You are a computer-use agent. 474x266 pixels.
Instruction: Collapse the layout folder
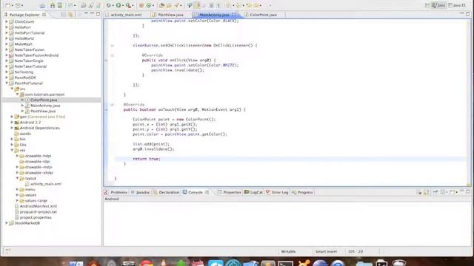pyautogui.click(x=17, y=178)
